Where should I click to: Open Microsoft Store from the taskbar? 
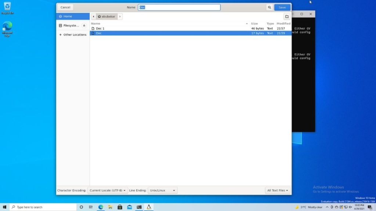120,207
